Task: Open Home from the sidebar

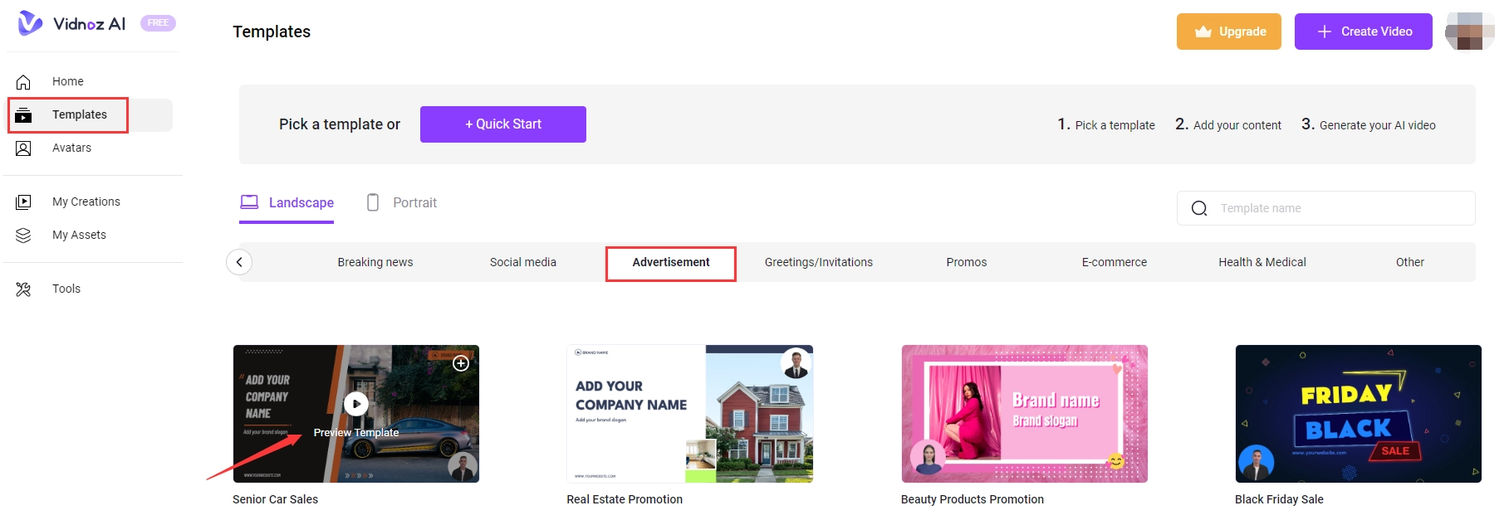Action: click(67, 81)
